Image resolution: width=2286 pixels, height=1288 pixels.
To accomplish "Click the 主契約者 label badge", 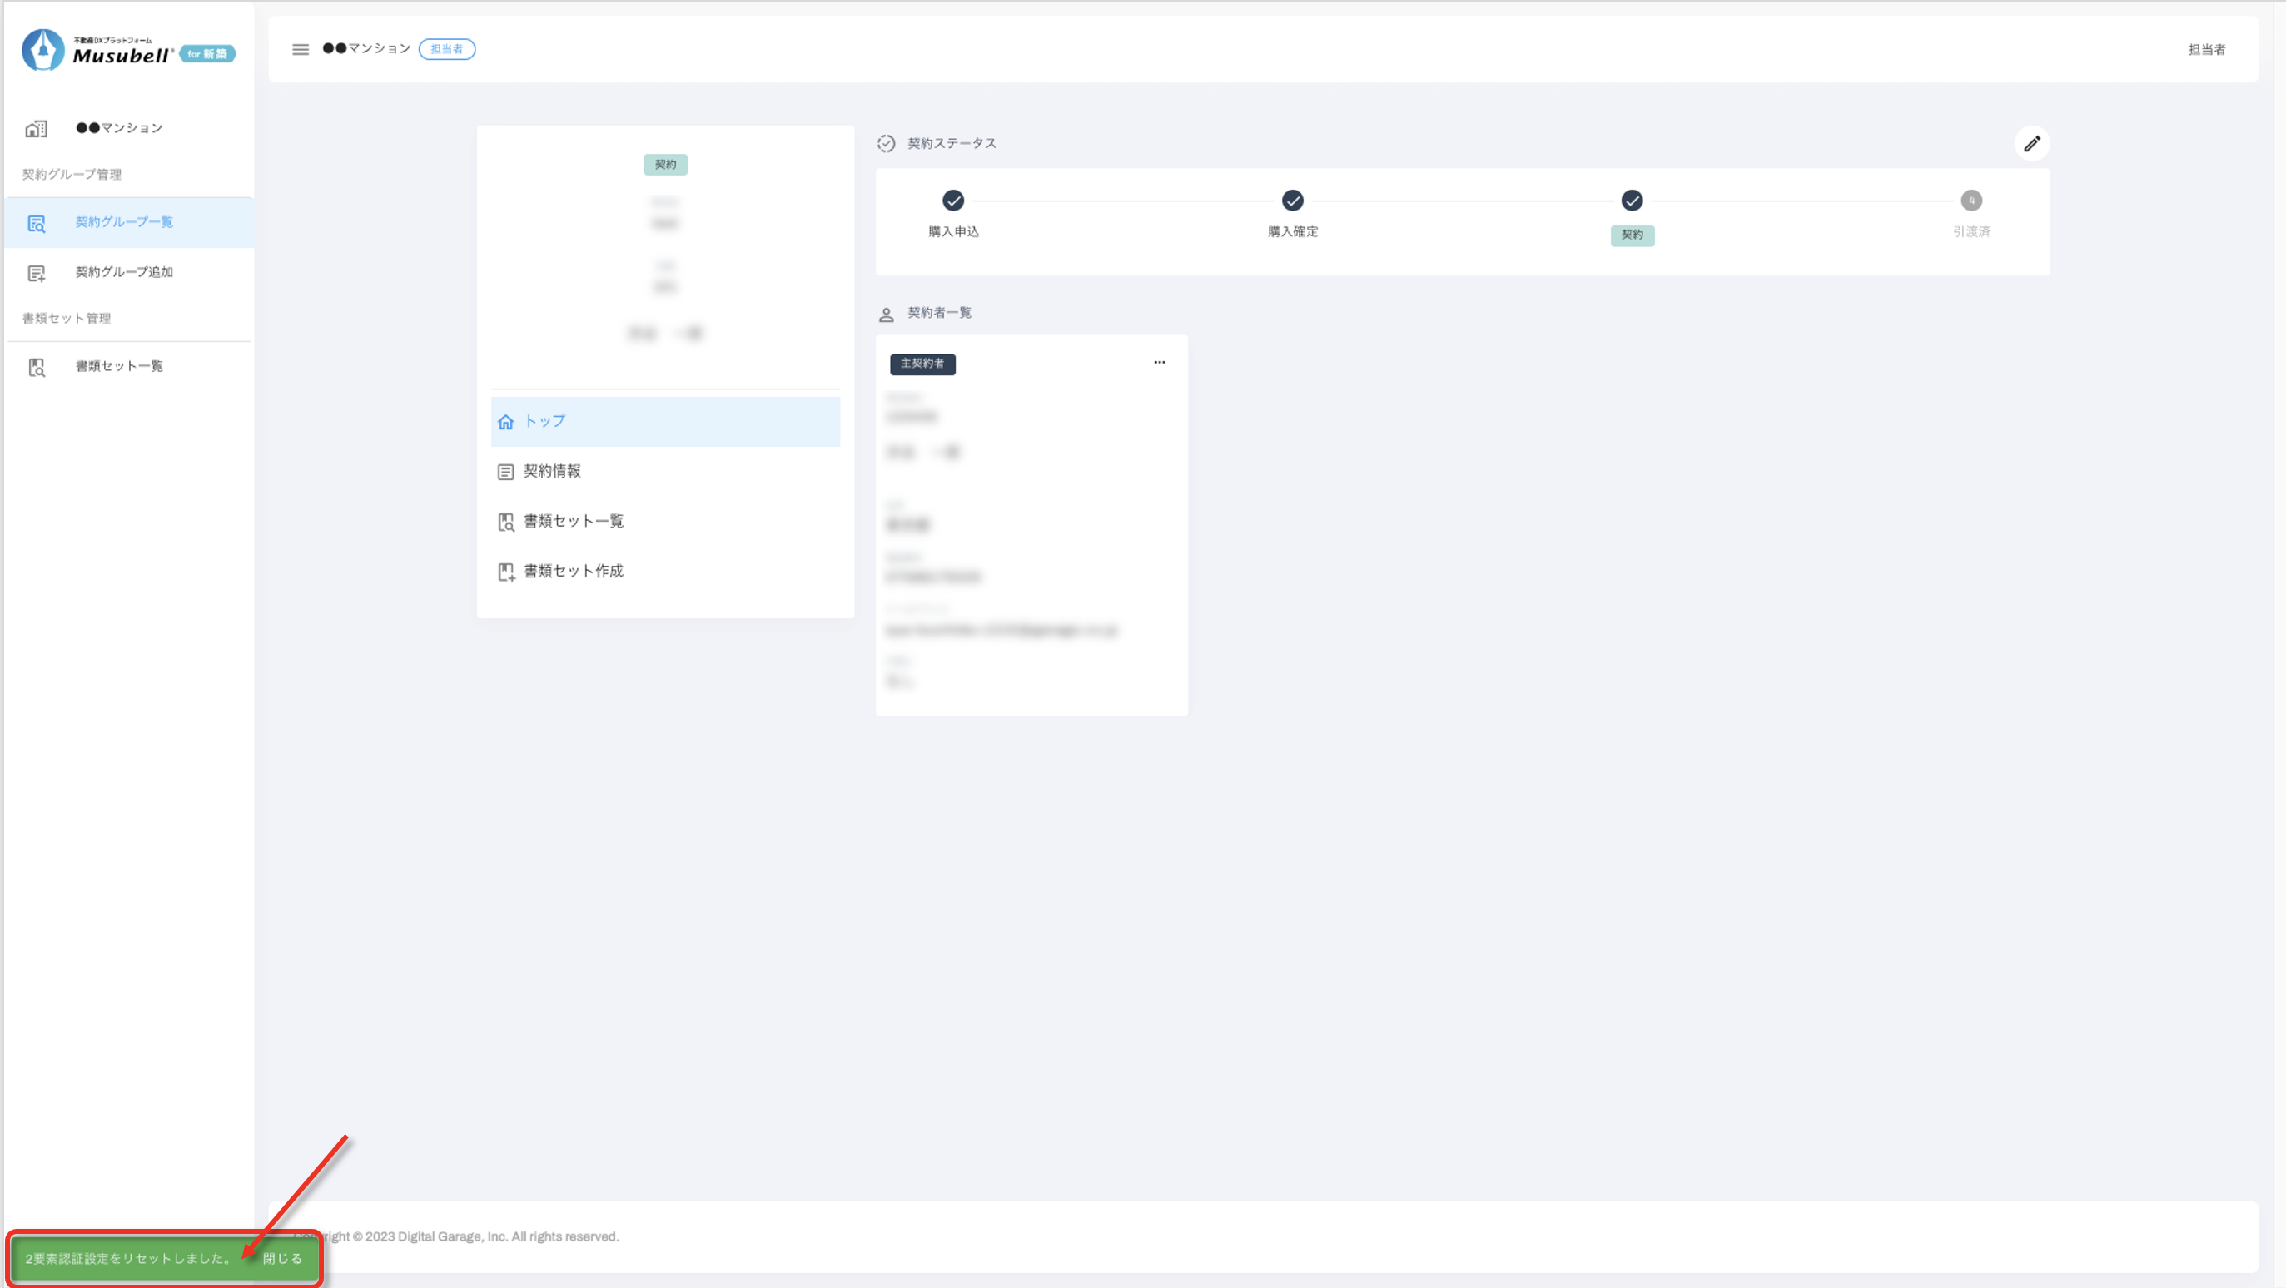I will (922, 364).
